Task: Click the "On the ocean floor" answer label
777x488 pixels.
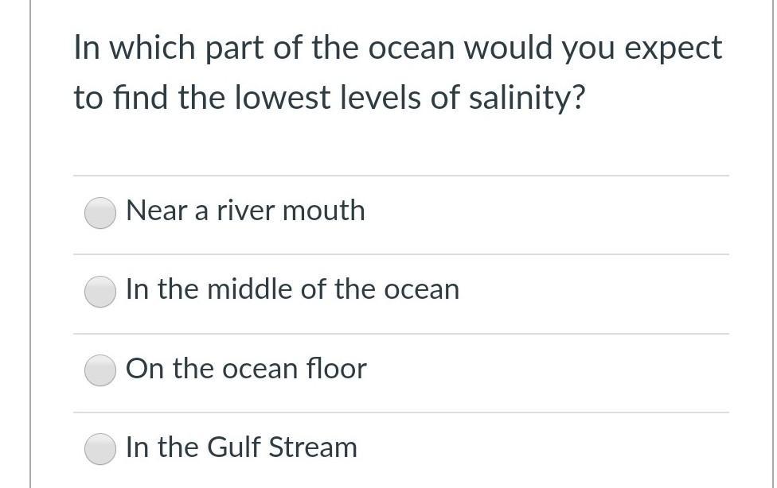Action: 246,369
